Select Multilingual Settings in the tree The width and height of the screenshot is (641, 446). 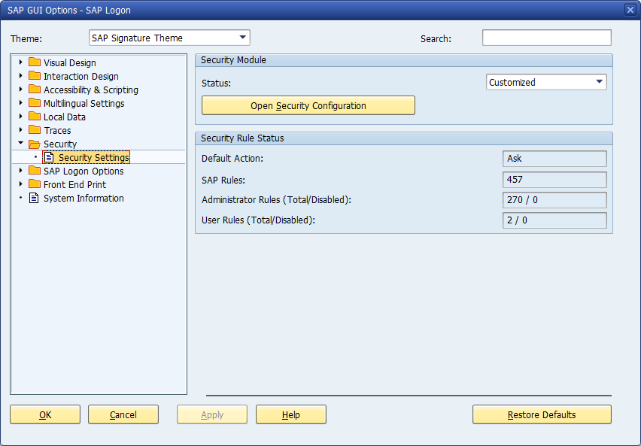tap(84, 103)
